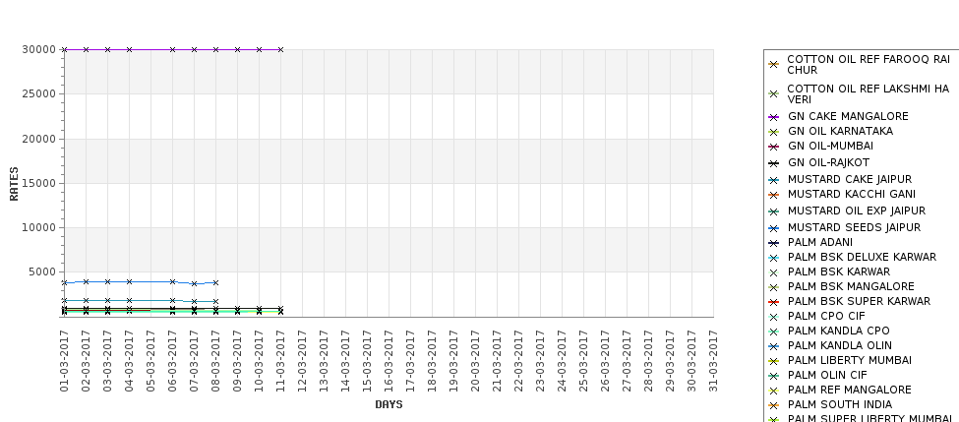Screen dimensions: 959x422
Task: Select the MUSTARD CAKE JAIPUR legend marker
Action: coord(774,180)
